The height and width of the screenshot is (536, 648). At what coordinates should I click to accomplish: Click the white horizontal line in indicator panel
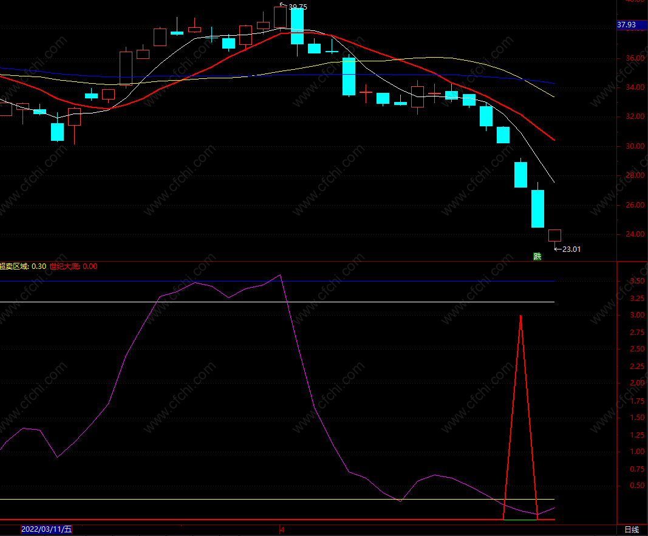tap(277, 302)
